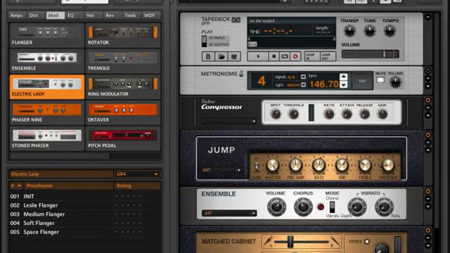Open the preset number sort dropdown
This screenshot has height=253, width=450.
[x=19, y=186]
